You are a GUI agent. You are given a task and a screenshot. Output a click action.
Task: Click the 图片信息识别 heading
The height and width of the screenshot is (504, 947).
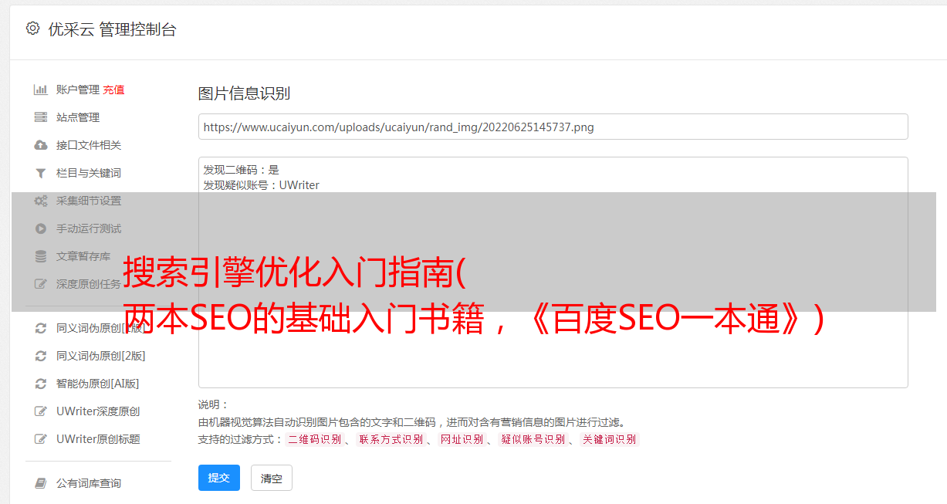tap(244, 93)
